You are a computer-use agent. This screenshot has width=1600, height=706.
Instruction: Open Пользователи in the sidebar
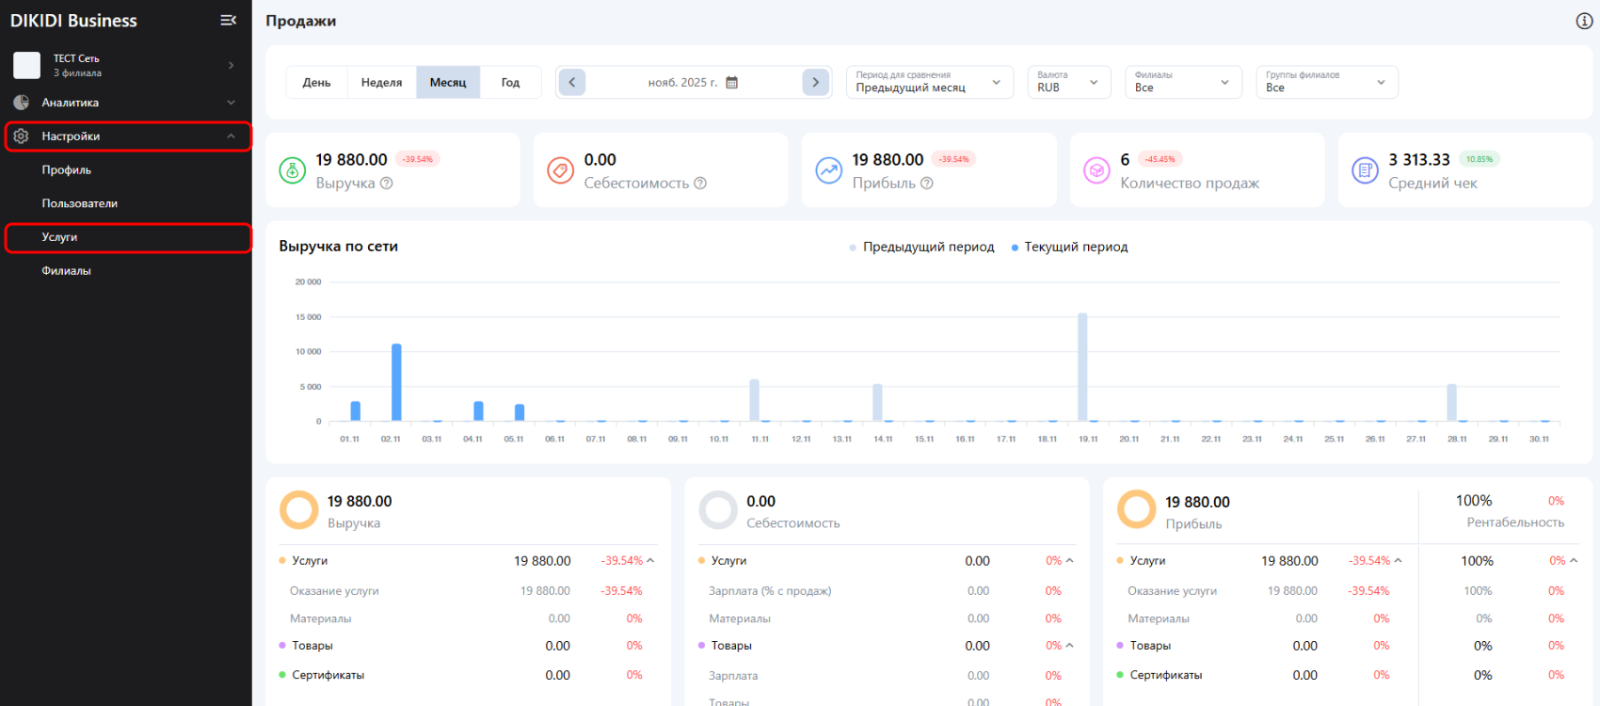pyautogui.click(x=80, y=203)
